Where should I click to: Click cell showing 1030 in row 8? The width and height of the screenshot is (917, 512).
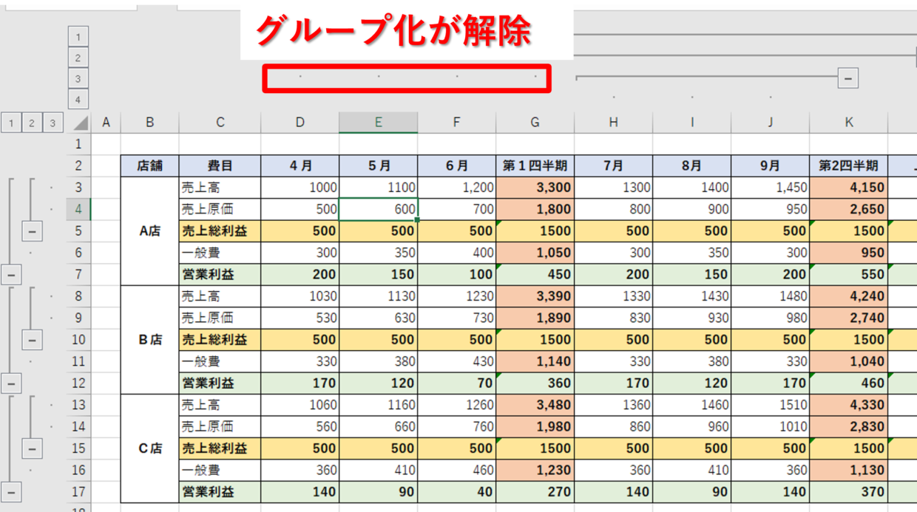coord(300,296)
